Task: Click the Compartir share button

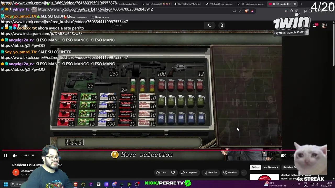Action: (x=189, y=173)
